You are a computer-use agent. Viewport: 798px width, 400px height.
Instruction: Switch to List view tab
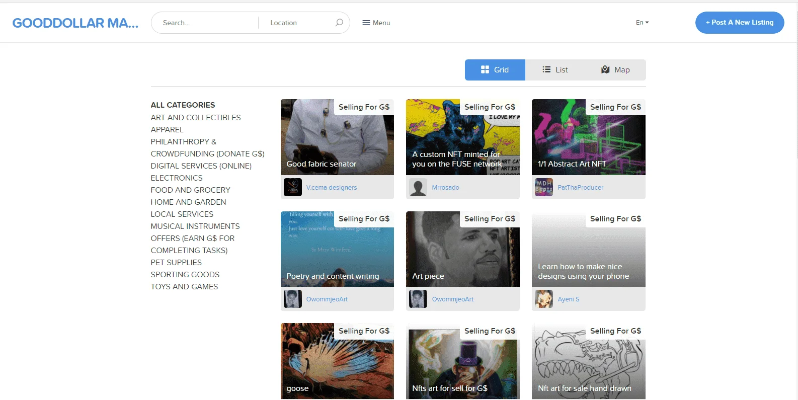point(555,70)
